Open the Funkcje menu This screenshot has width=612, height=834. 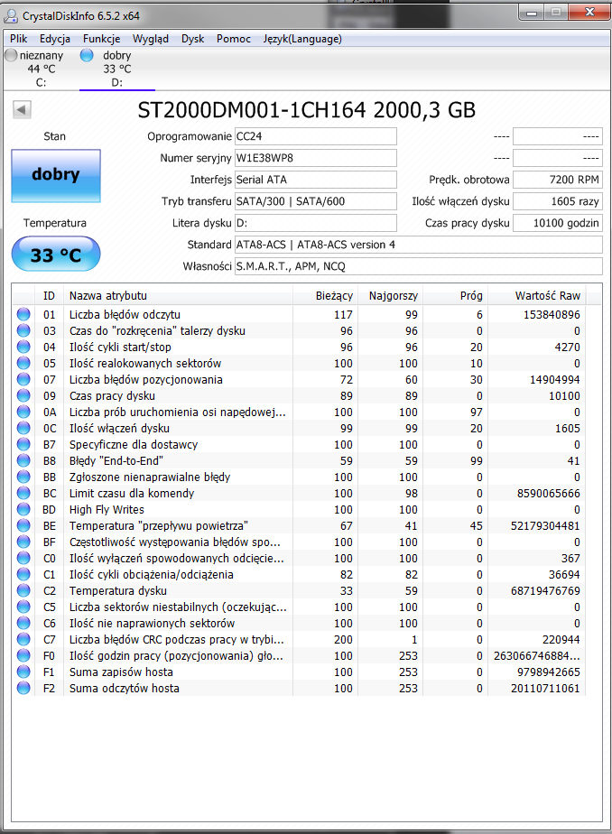[x=102, y=39]
